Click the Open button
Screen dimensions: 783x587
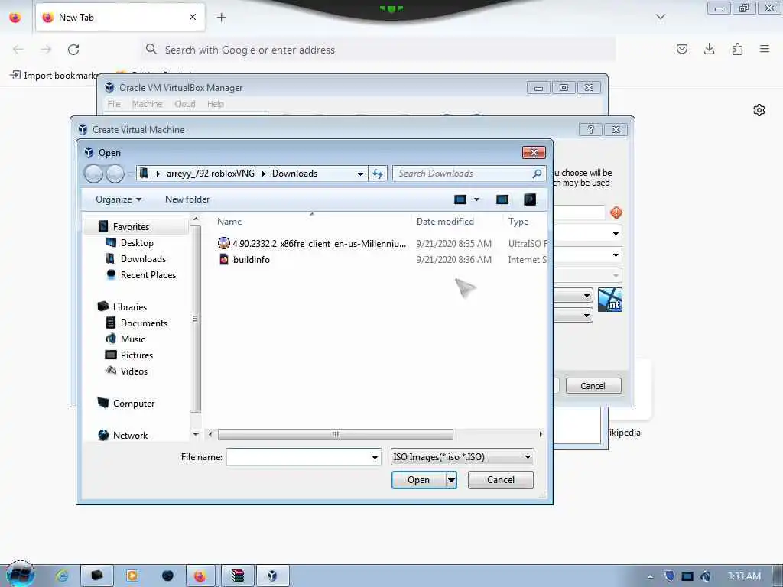tap(418, 480)
